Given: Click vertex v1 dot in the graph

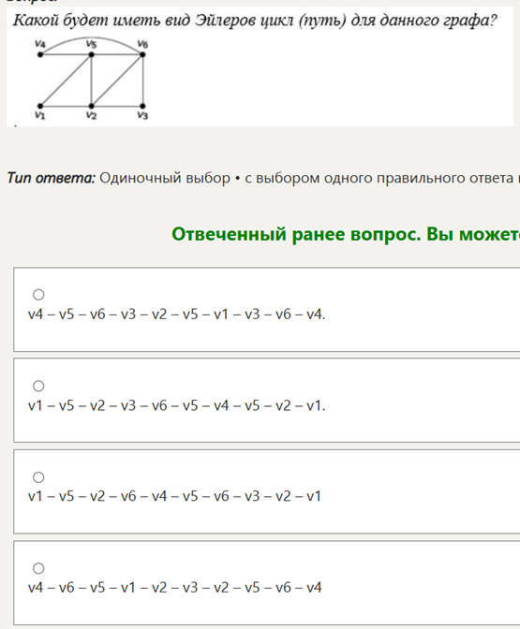Looking at the screenshot, I should 40,107.
